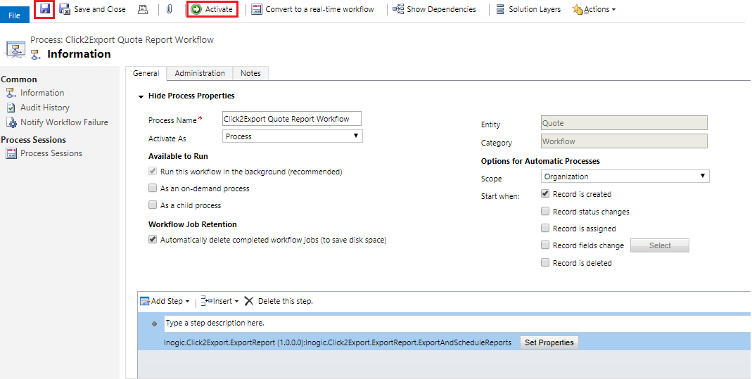The height and width of the screenshot is (379, 752).
Task: Click the Process Name input field
Action: (292, 119)
